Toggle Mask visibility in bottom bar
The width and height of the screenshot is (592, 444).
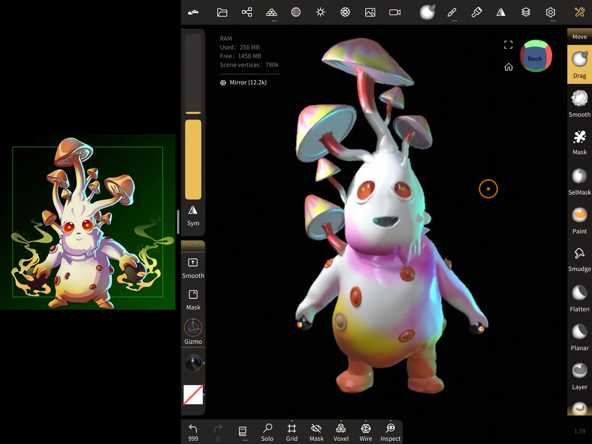(316, 432)
